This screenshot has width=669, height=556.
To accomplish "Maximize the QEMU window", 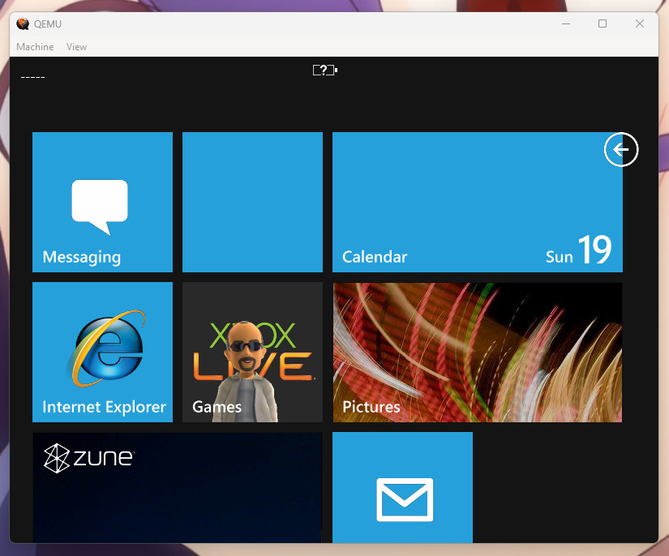I will (603, 24).
